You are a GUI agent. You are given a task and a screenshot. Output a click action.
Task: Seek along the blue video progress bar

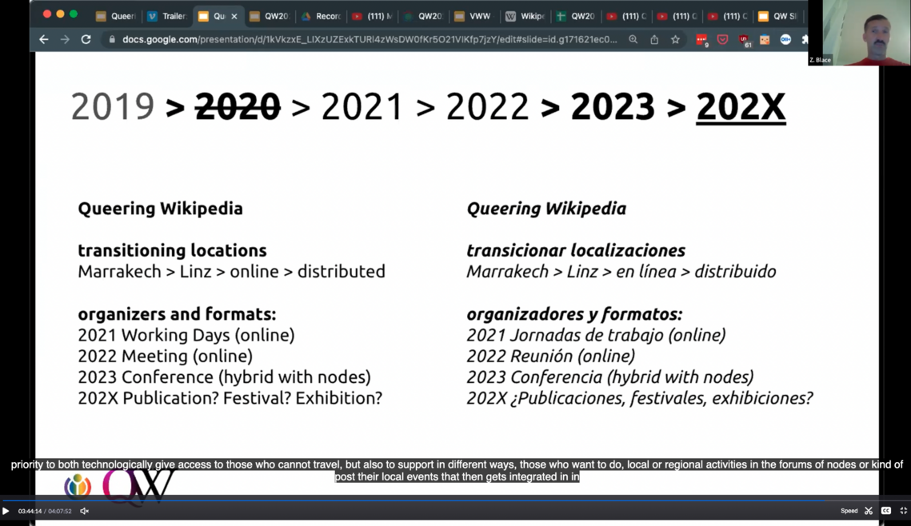pyautogui.click(x=456, y=500)
